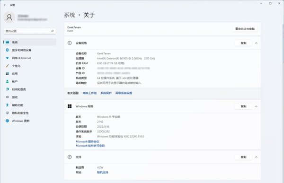This screenshot has height=183, width=284.
Task: Open 帐户 settings page
Action: (x=30, y=81)
